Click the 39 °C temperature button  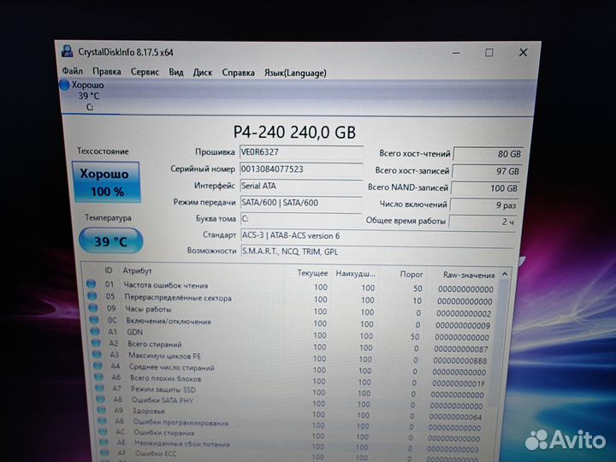tap(111, 240)
